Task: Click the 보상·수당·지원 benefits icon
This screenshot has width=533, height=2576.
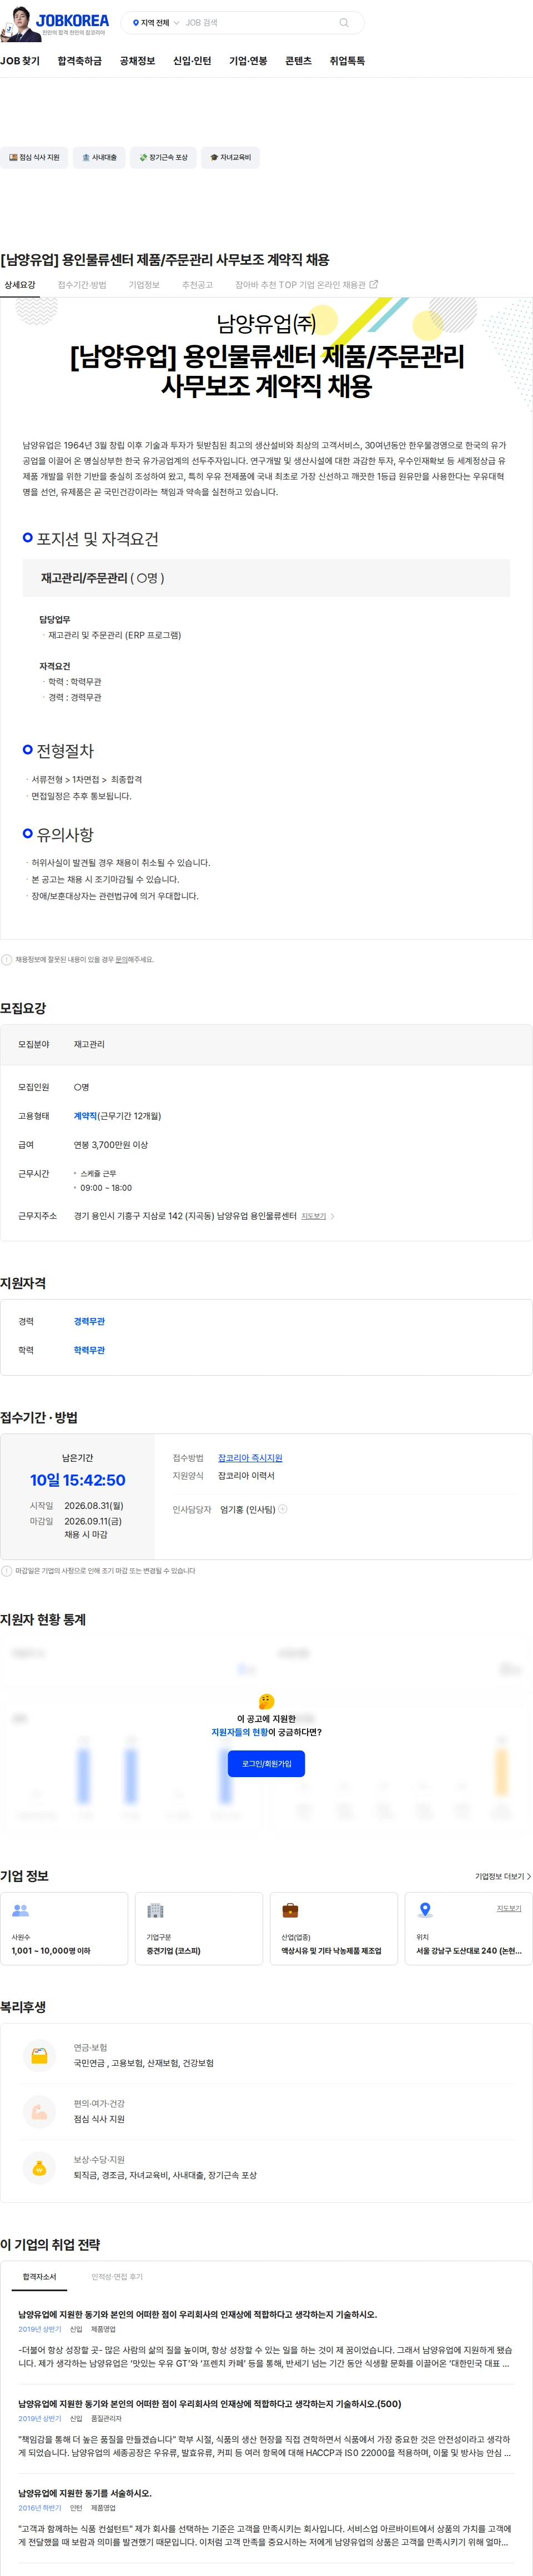Action: [x=39, y=2167]
